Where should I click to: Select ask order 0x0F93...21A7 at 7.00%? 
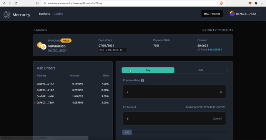pyautogui.click(x=73, y=84)
